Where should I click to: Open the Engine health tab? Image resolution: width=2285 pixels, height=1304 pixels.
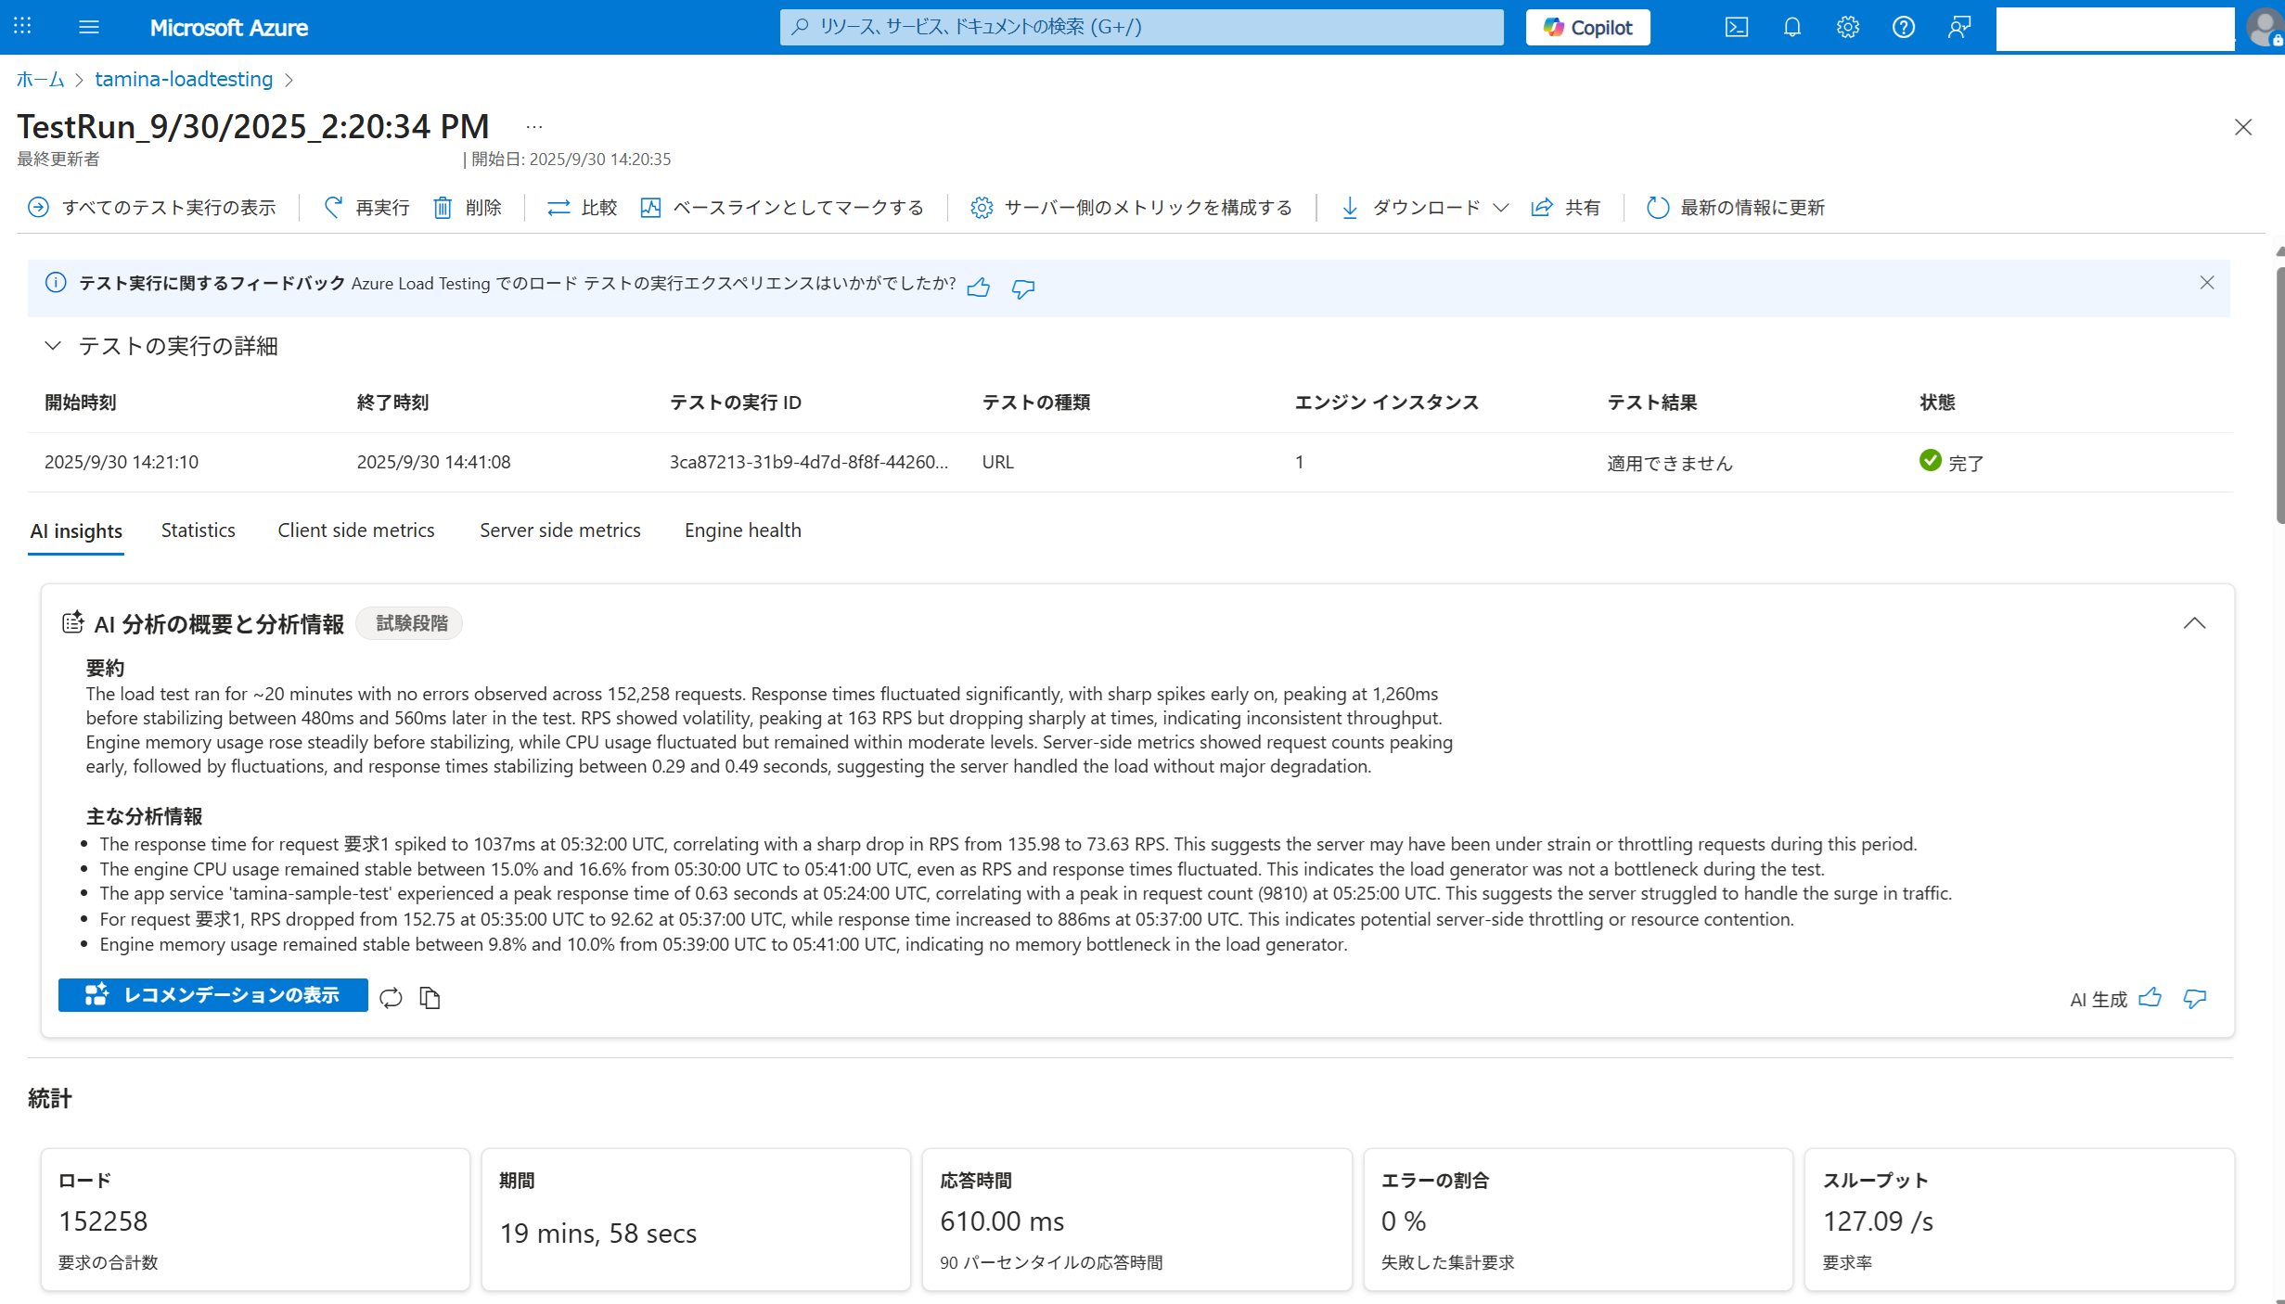pos(742,531)
